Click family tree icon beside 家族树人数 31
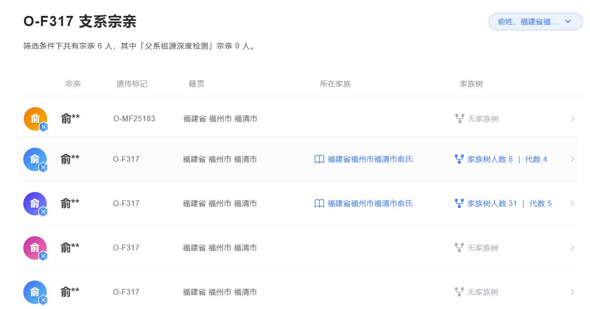 [x=459, y=203]
